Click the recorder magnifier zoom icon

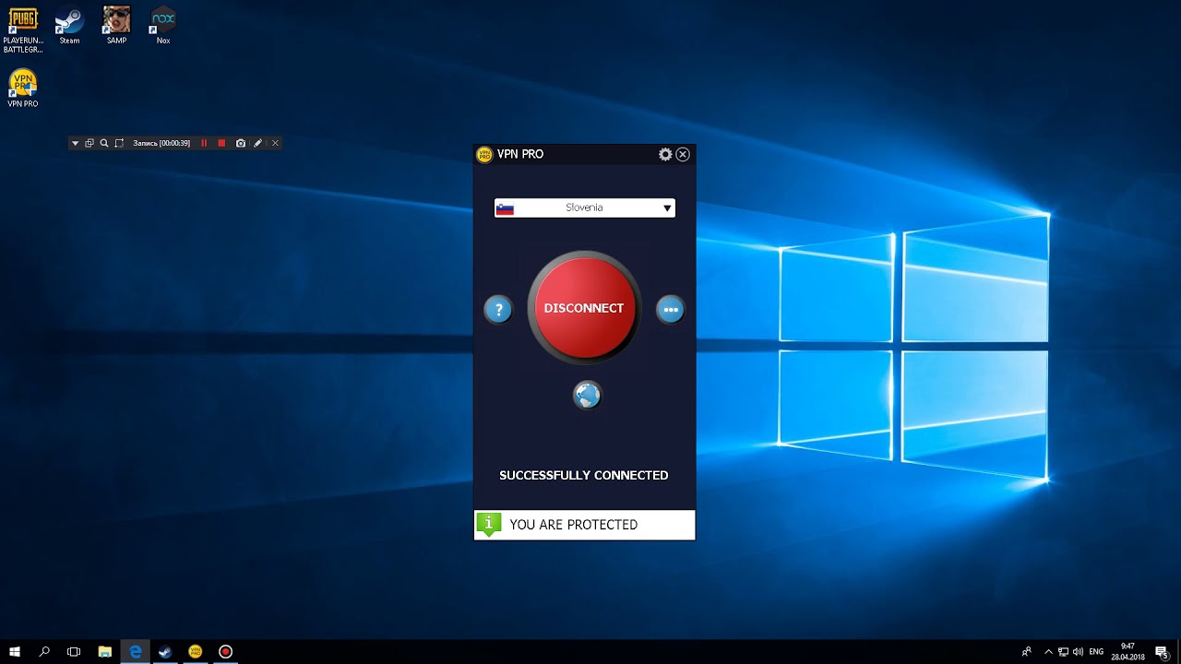tap(104, 143)
